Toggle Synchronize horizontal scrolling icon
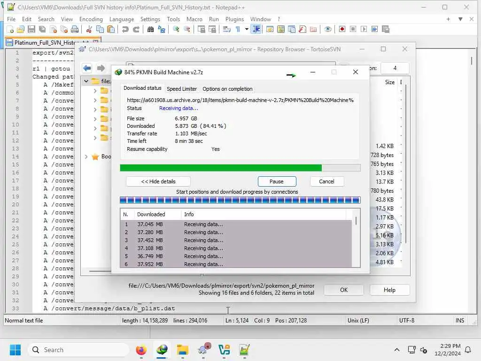Viewport: 481px width, 361px height. click(212, 30)
